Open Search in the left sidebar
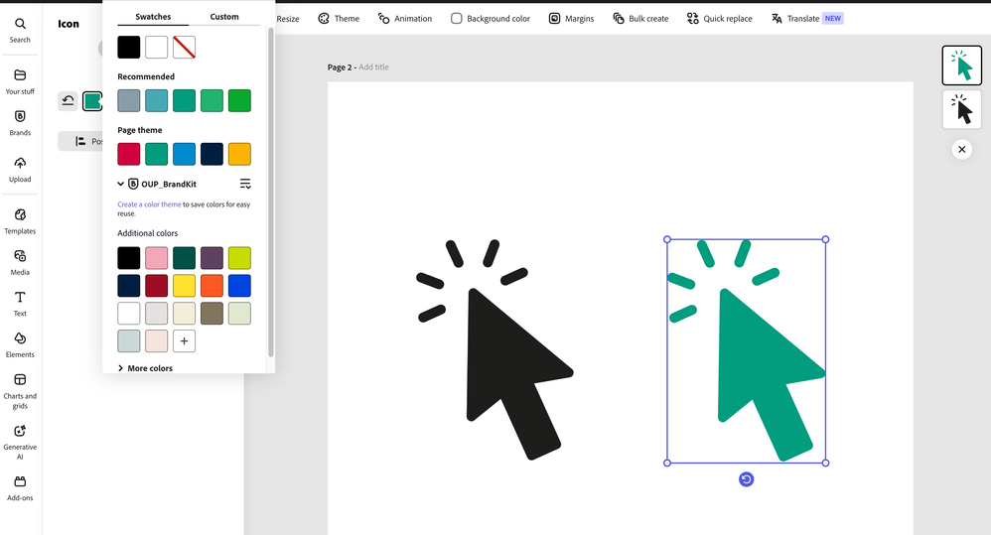The height and width of the screenshot is (535, 991). (20, 31)
